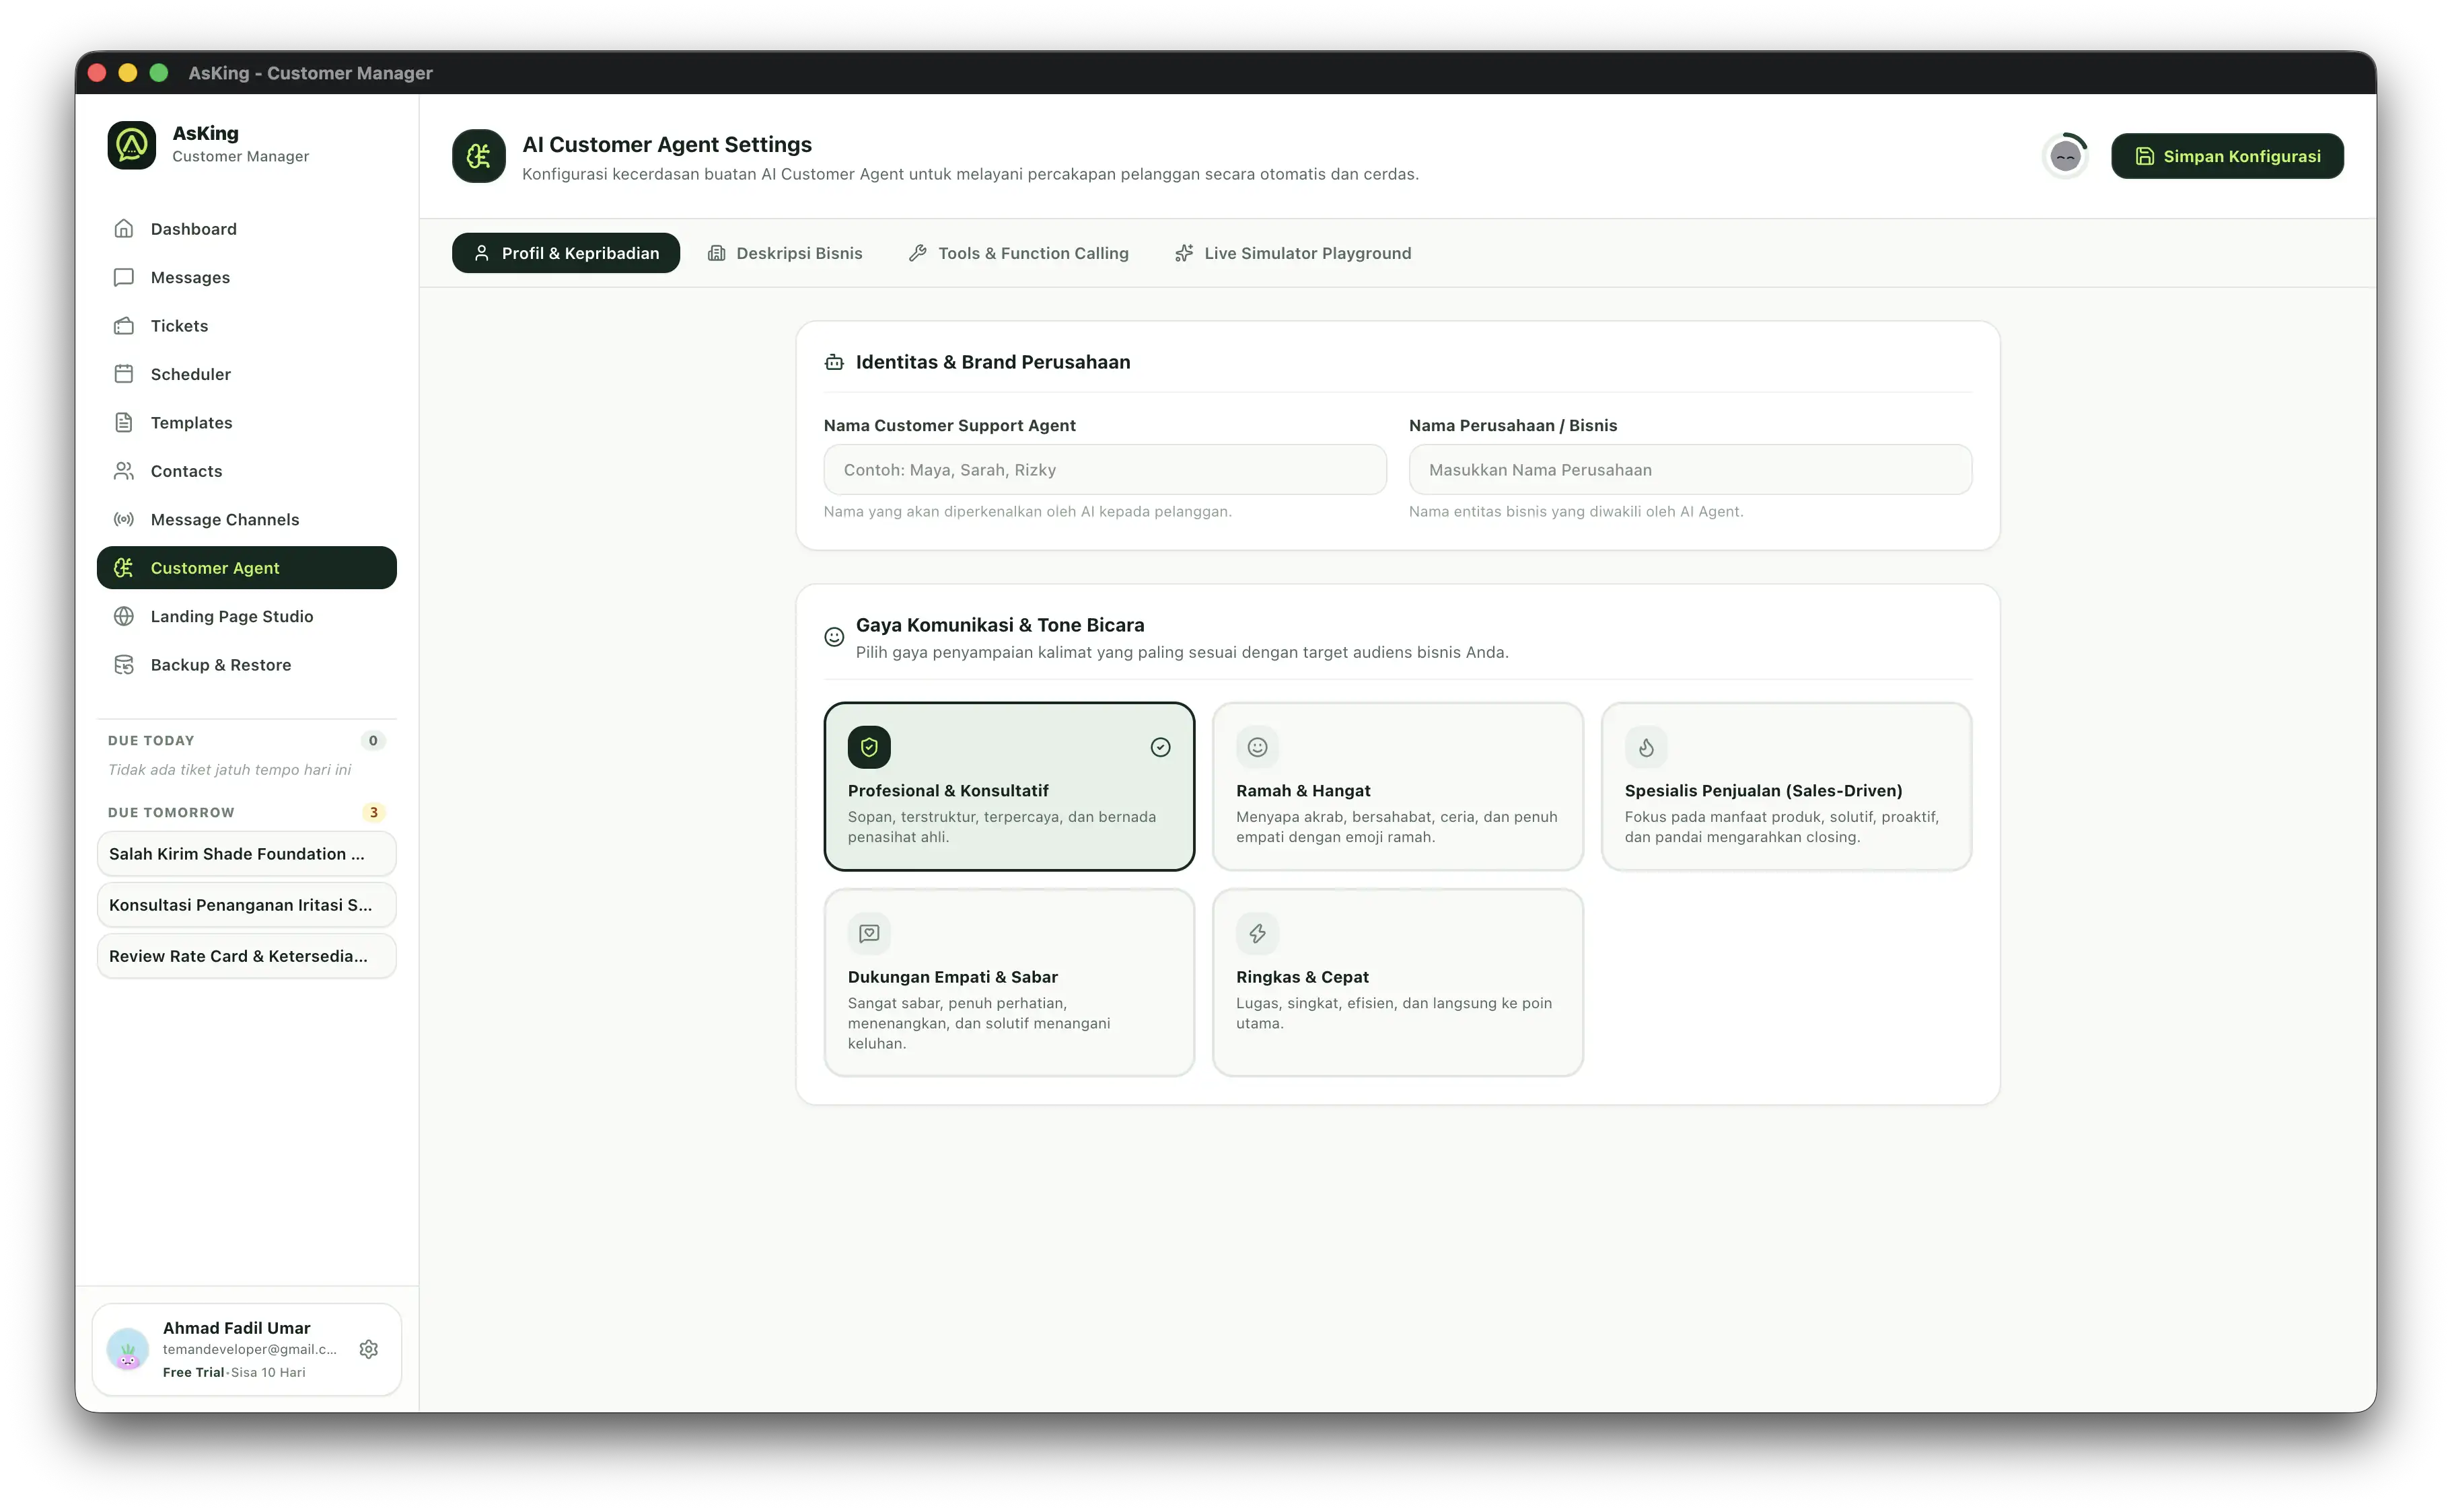The width and height of the screenshot is (2452, 1512).
Task: Open Messages from sidebar menu
Action: (246, 277)
